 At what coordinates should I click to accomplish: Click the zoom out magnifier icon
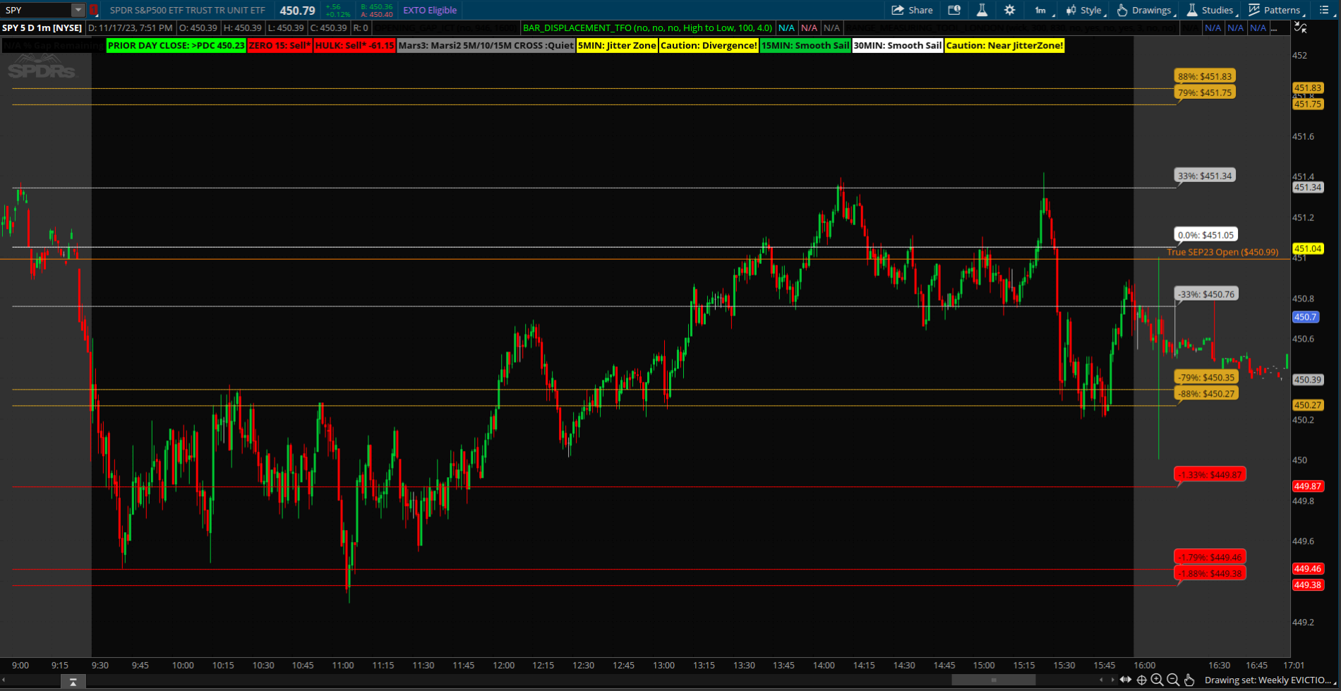click(x=1172, y=680)
